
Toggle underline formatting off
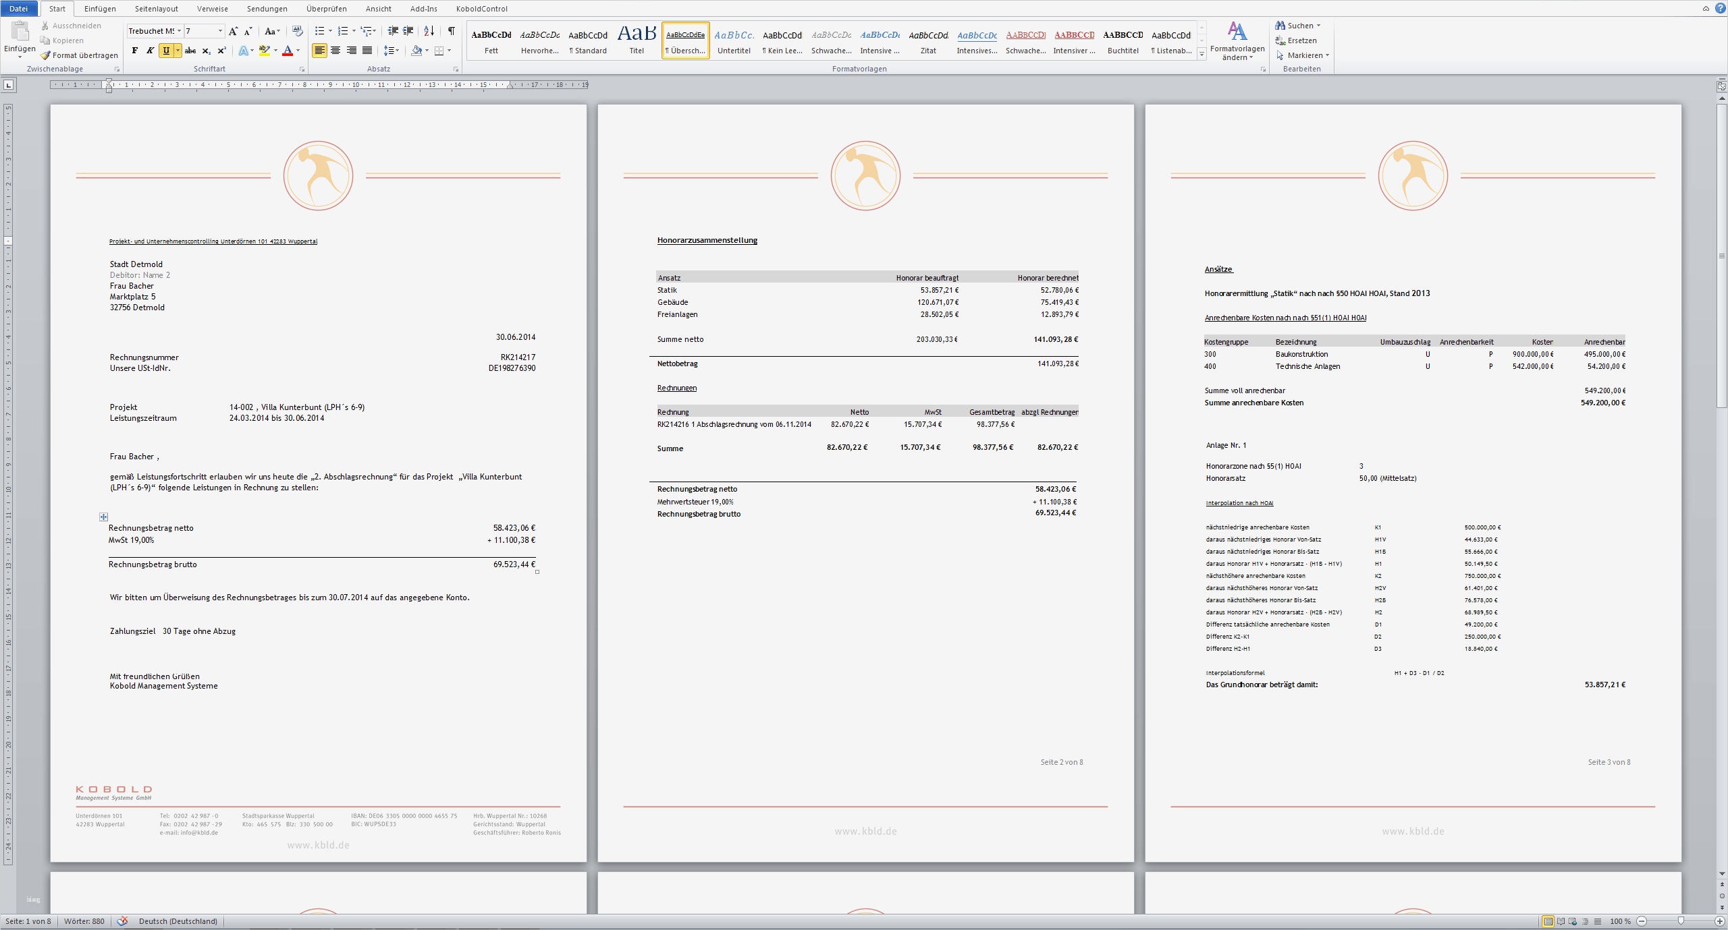click(x=166, y=51)
